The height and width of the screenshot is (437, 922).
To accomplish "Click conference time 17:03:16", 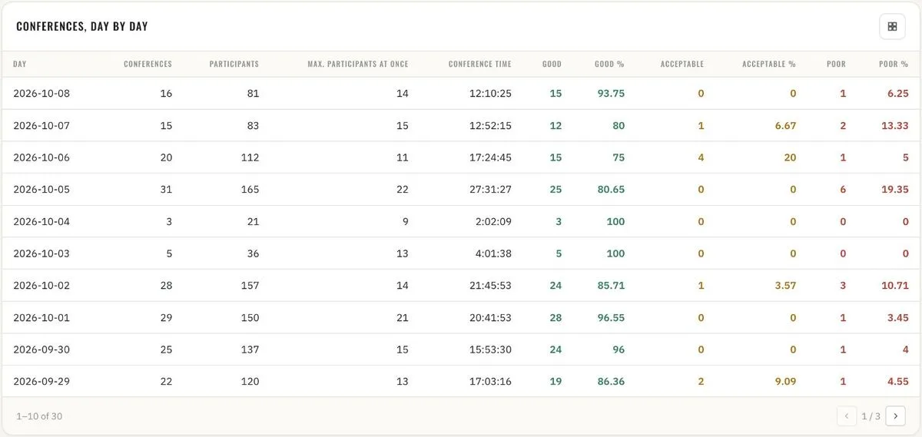I will click(490, 382).
